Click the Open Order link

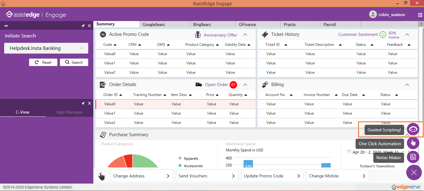point(216,85)
